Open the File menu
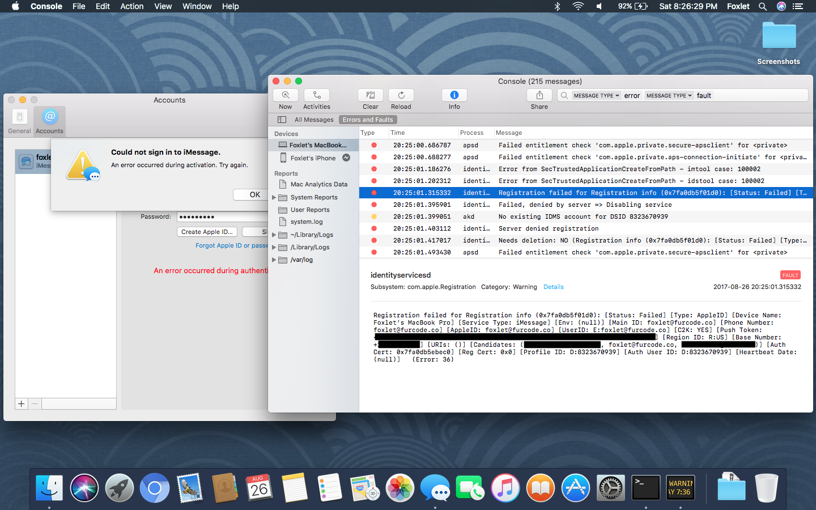Image resolution: width=816 pixels, height=510 pixels. (x=79, y=6)
